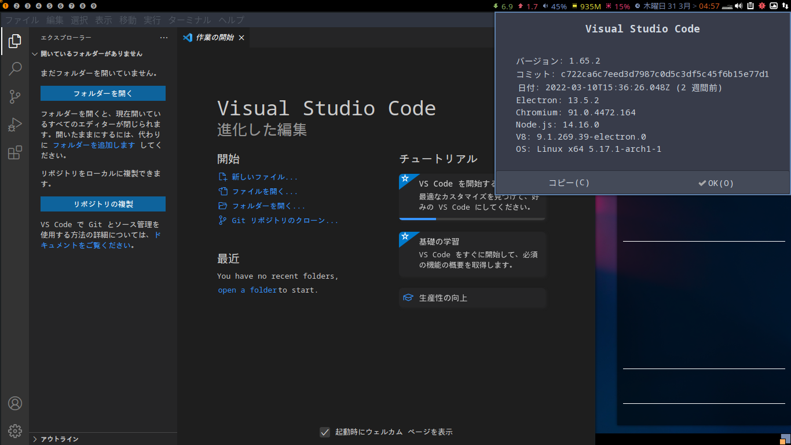Open the 基礎の学習 tutorial card
791x445 pixels.
pos(473,254)
